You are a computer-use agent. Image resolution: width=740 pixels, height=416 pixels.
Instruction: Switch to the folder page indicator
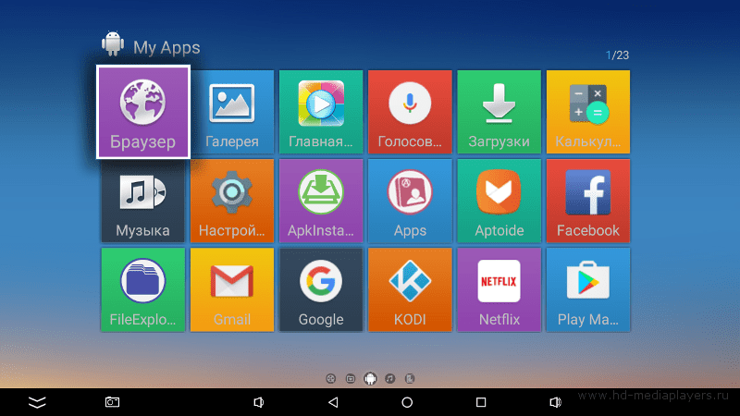pyautogui.click(x=351, y=378)
